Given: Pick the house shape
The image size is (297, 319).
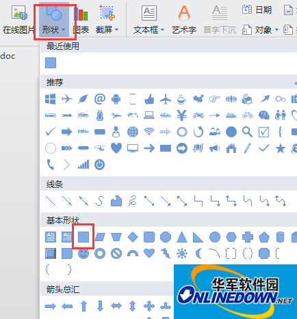Looking at the screenshot, I should click(231, 148).
